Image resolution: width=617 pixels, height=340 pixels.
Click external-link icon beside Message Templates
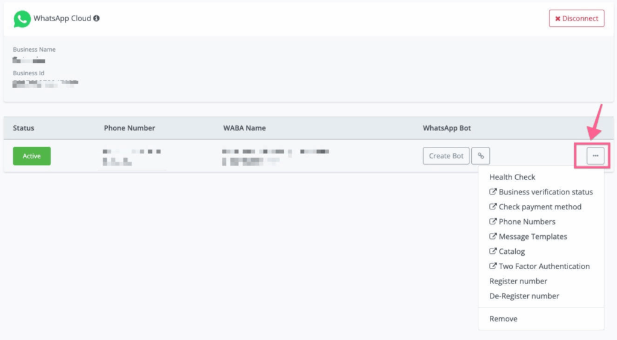pos(493,236)
